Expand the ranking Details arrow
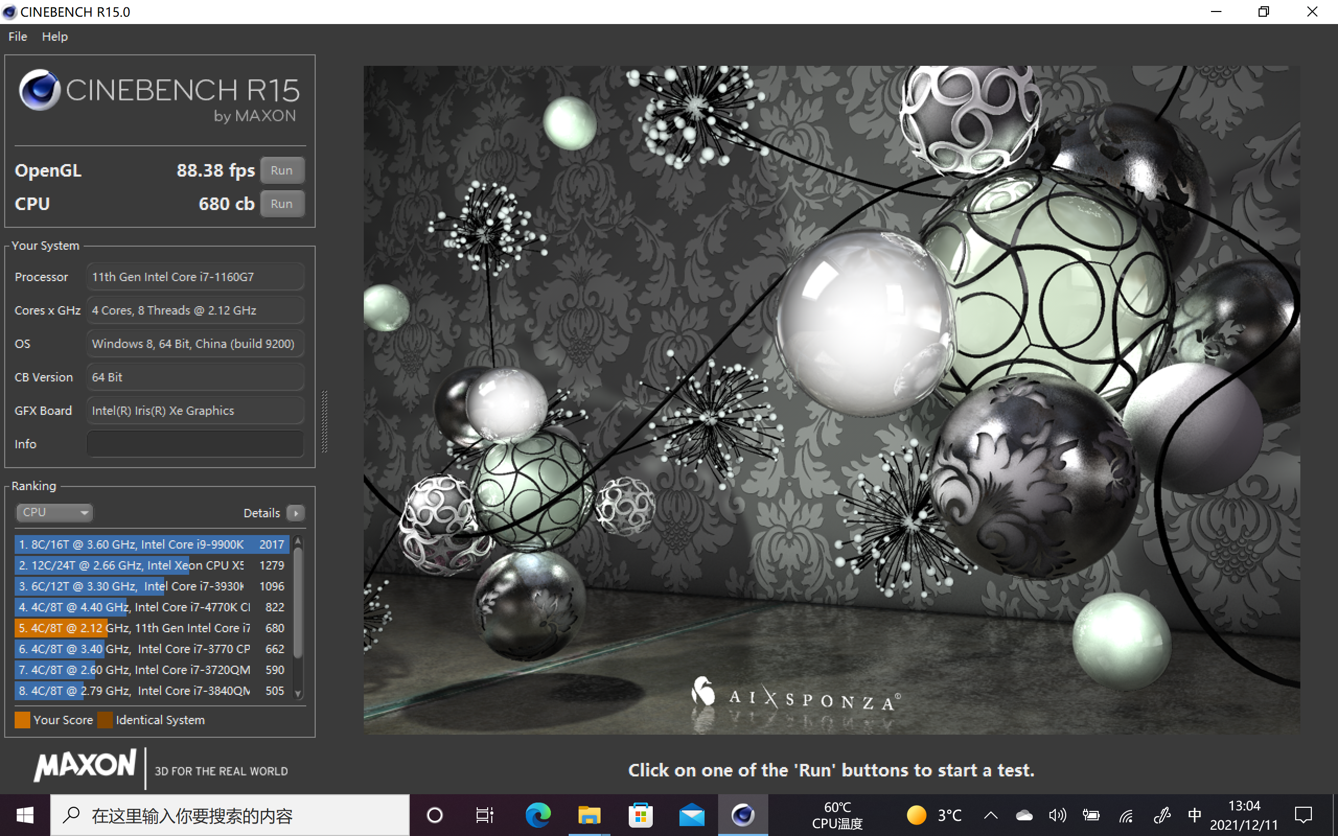This screenshot has height=836, width=1338. [296, 513]
